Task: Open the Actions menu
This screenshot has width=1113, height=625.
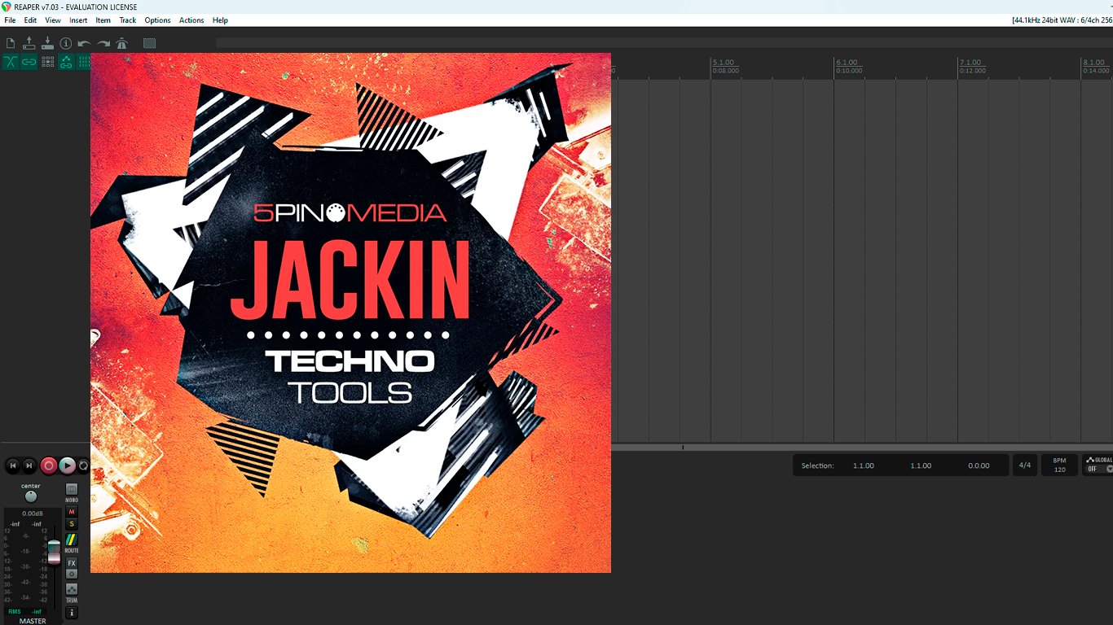Action: tap(191, 20)
